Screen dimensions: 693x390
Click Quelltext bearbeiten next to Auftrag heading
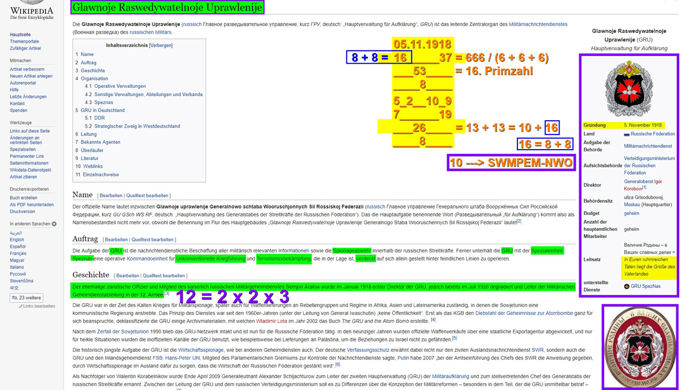point(152,240)
